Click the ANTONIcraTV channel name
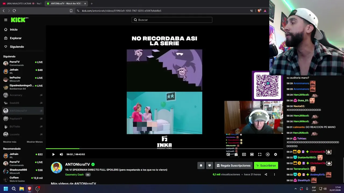Screen dimensions: 344x193 click(77, 164)
